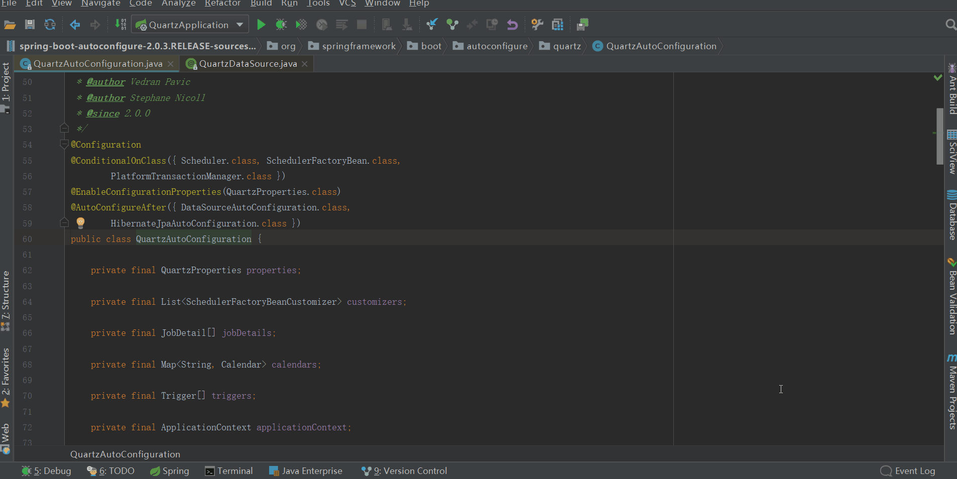The image size is (957, 479).
Task: Navigate Forward with the gray arrow
Action: click(95, 25)
